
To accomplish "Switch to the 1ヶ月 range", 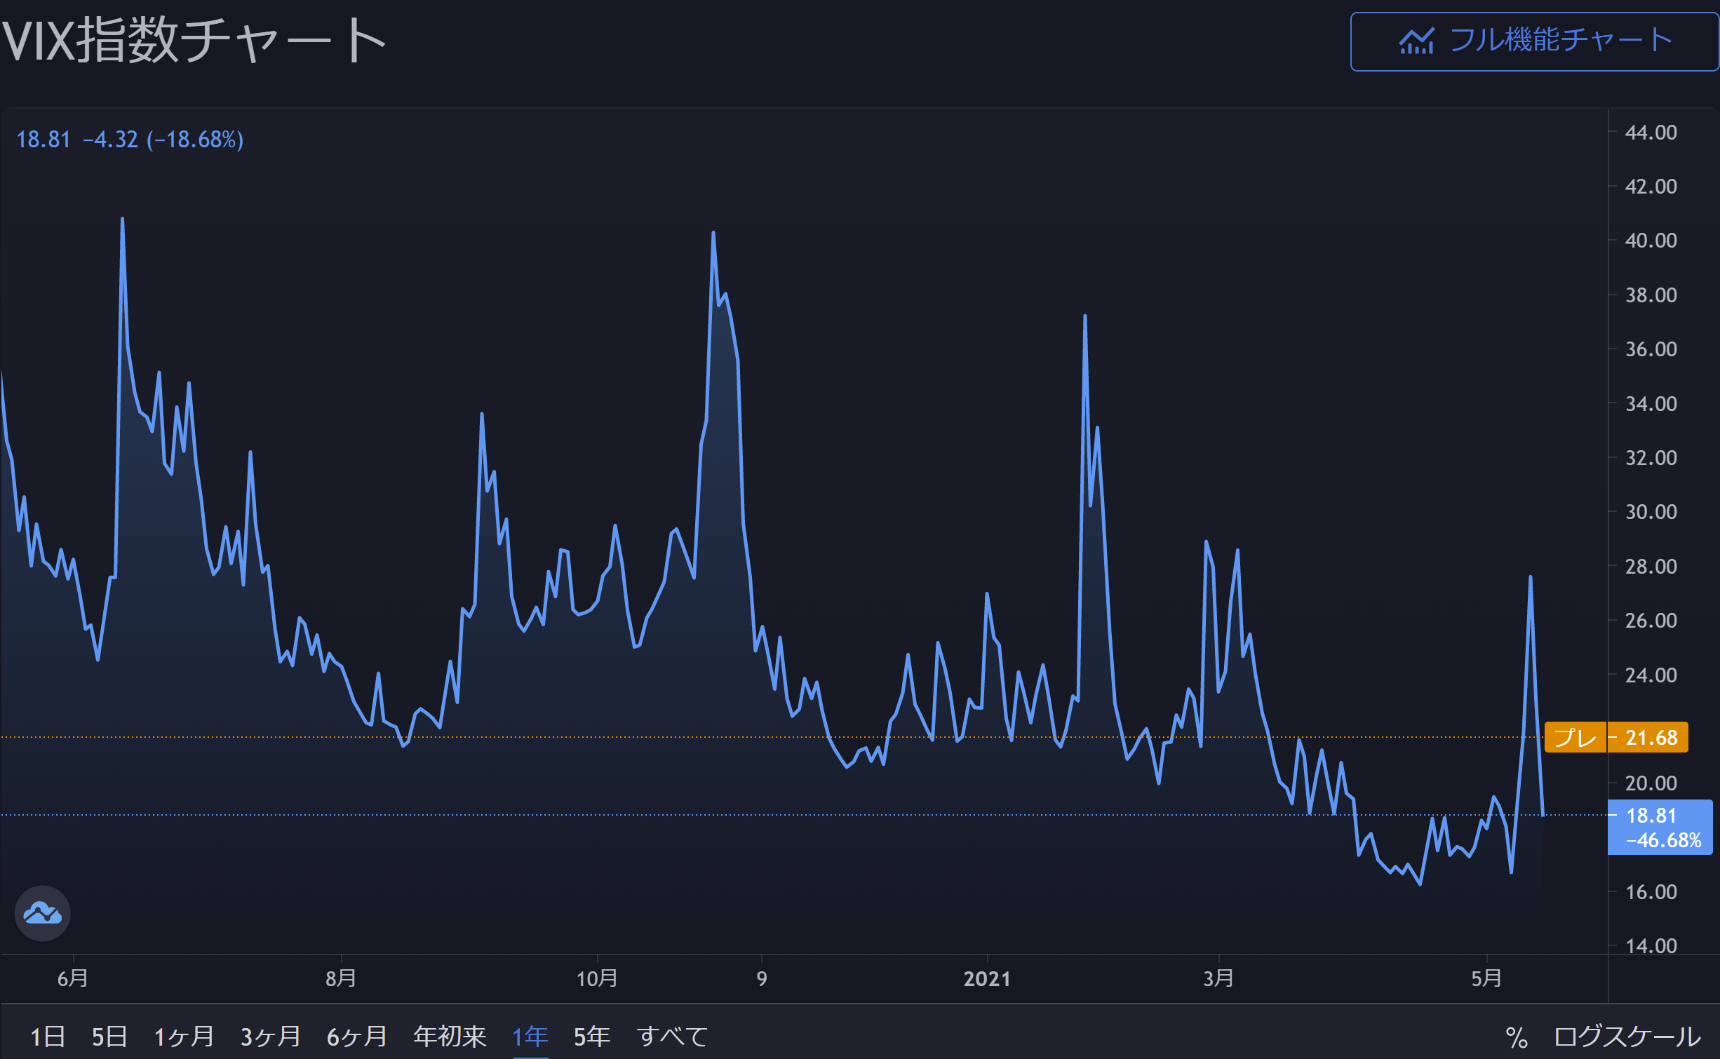I will [x=184, y=1036].
